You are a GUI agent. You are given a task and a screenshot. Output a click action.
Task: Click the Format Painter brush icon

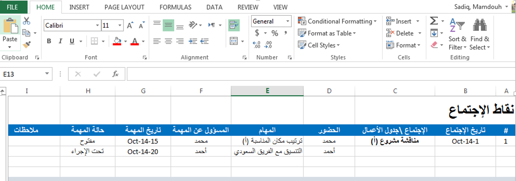[26, 45]
